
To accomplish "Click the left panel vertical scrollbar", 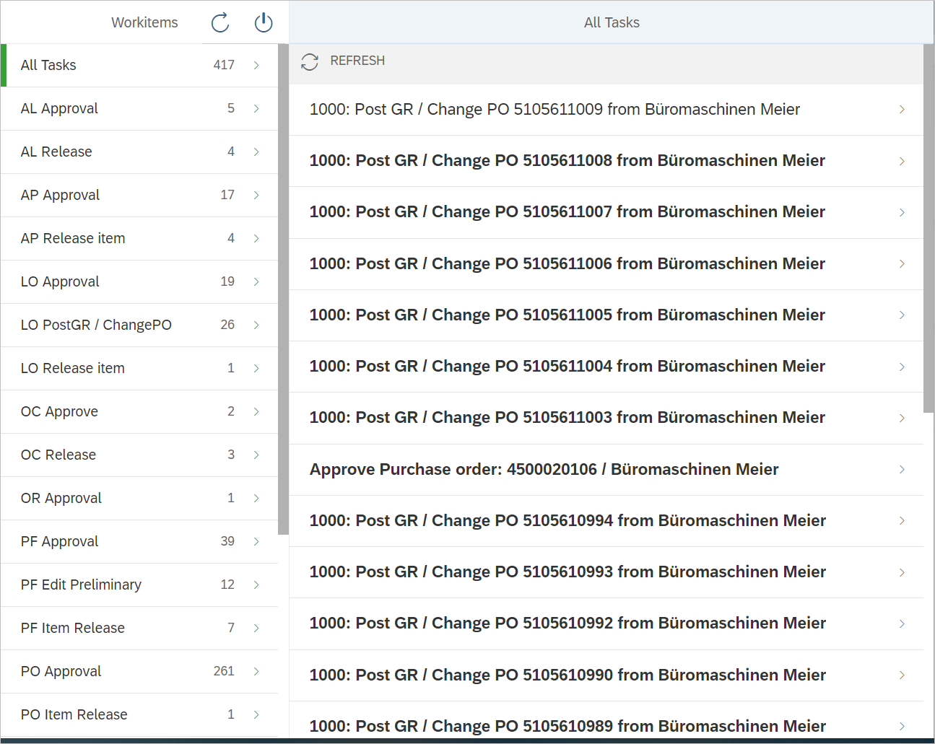I will 283,289.
